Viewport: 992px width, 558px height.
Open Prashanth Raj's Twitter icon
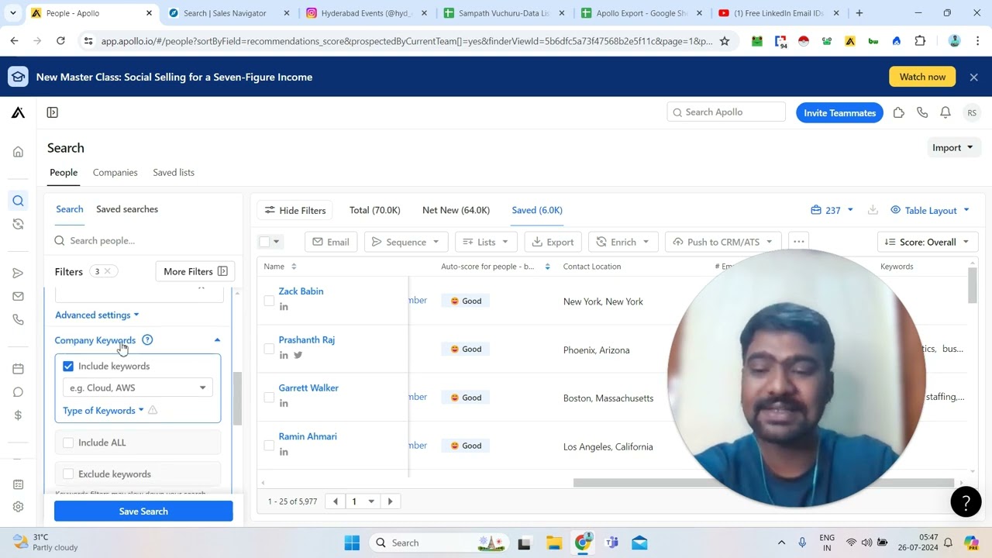(x=298, y=355)
